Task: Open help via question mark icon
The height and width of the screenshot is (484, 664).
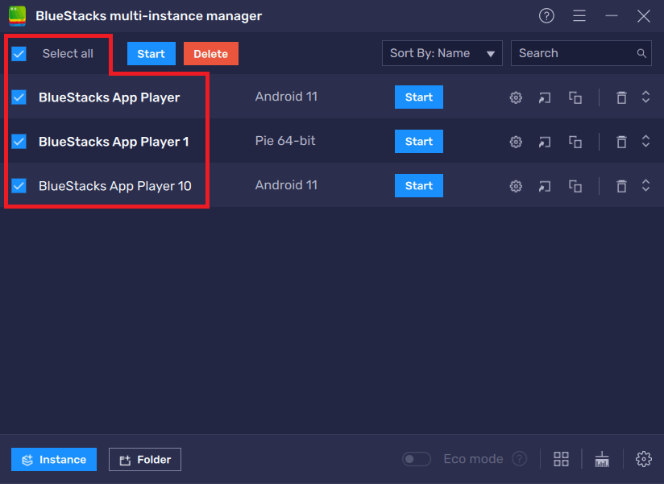Action: click(546, 15)
